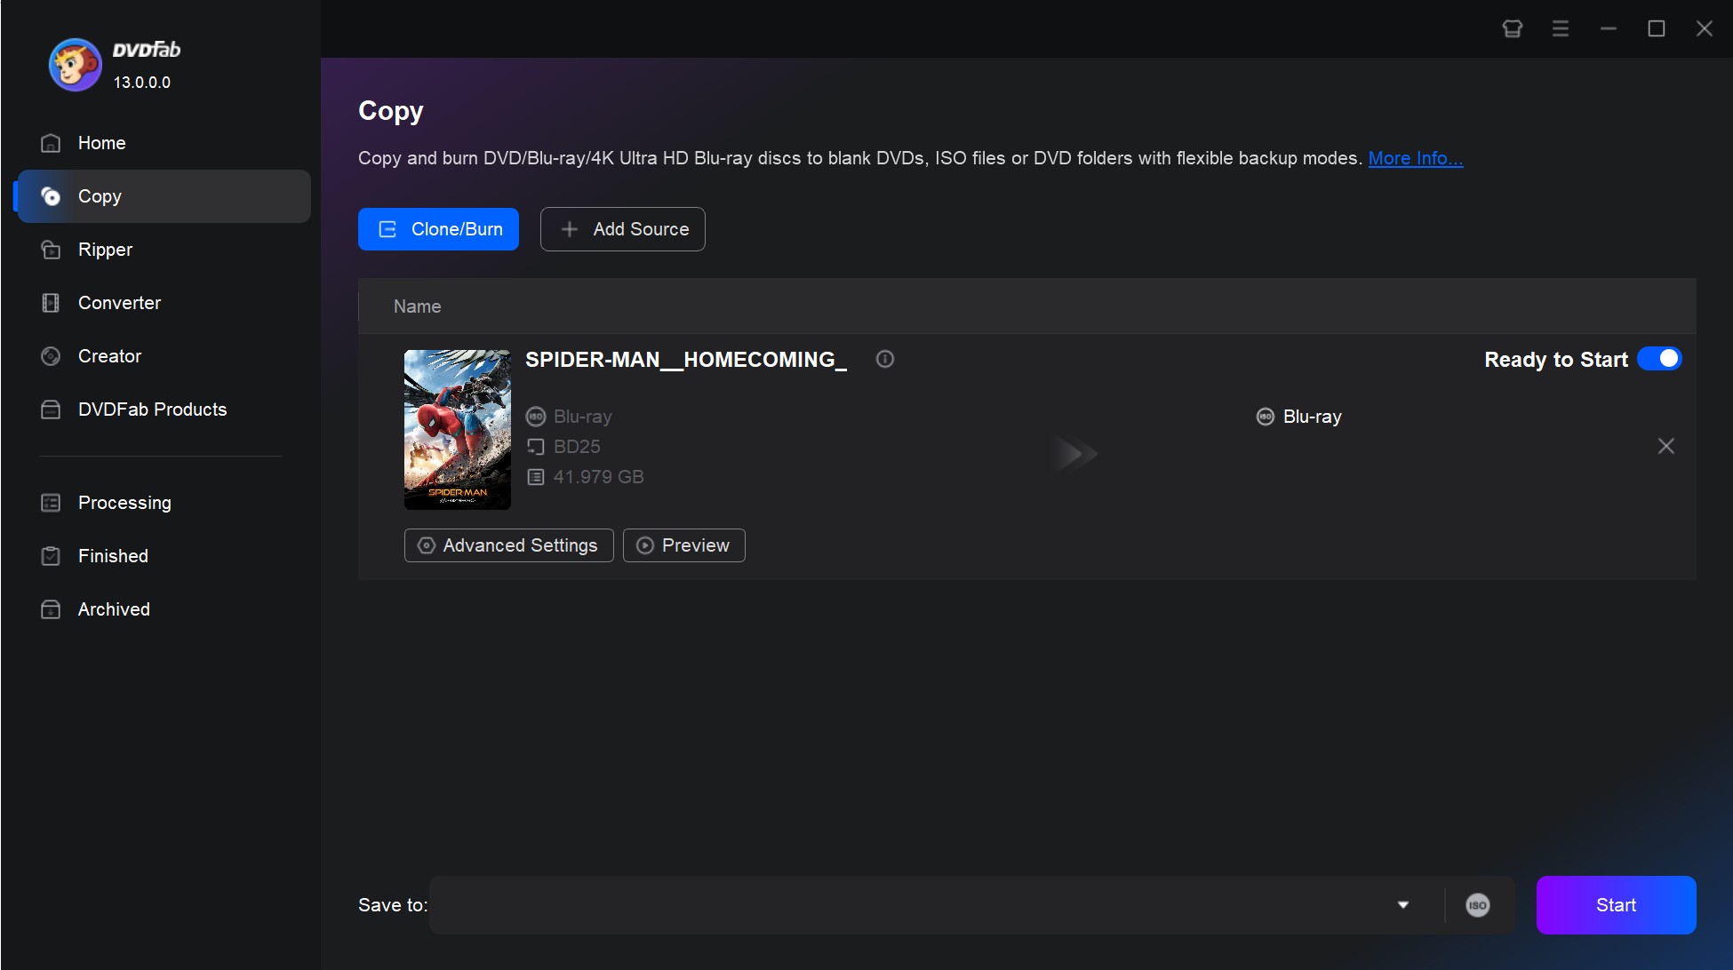Select the Clone/Burn mode icon

(x=386, y=228)
